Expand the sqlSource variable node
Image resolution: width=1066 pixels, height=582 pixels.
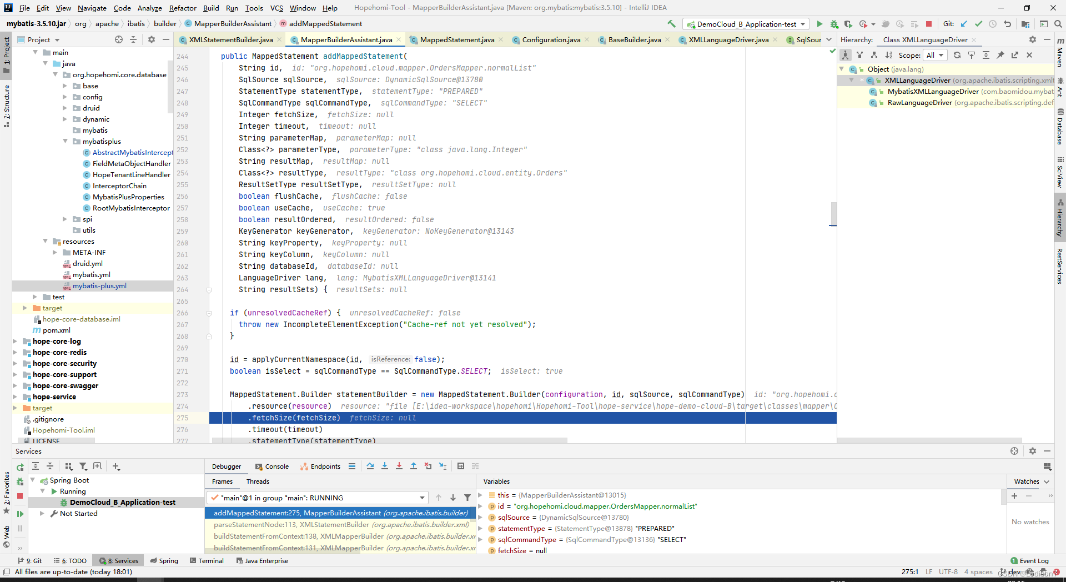(x=481, y=517)
